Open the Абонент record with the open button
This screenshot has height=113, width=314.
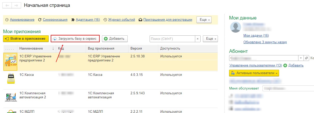[x=307, y=58]
